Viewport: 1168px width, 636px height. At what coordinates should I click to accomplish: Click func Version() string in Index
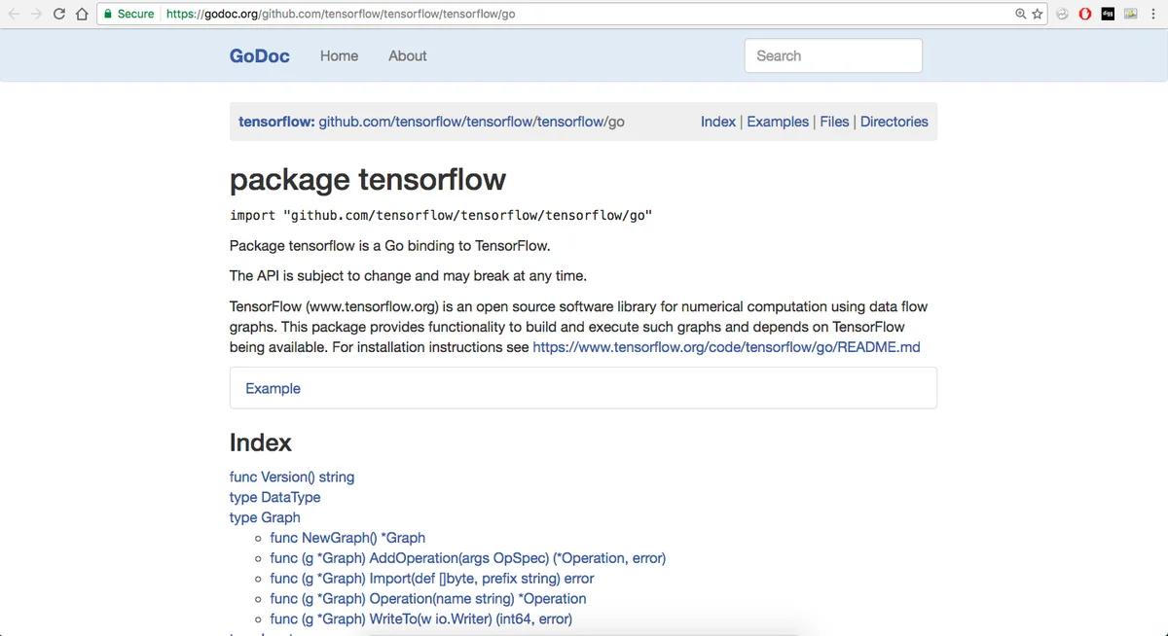291,477
